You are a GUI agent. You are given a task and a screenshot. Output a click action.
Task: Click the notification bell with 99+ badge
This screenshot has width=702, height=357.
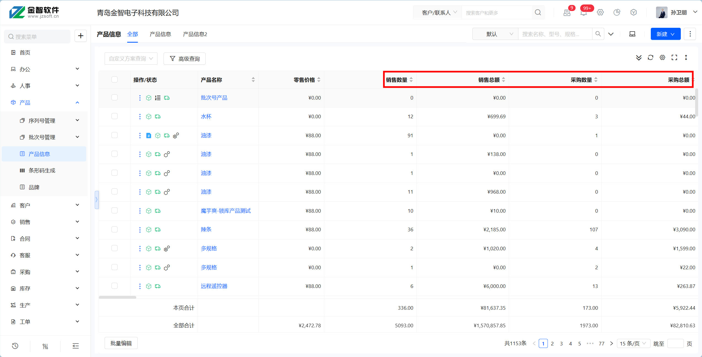coord(583,12)
